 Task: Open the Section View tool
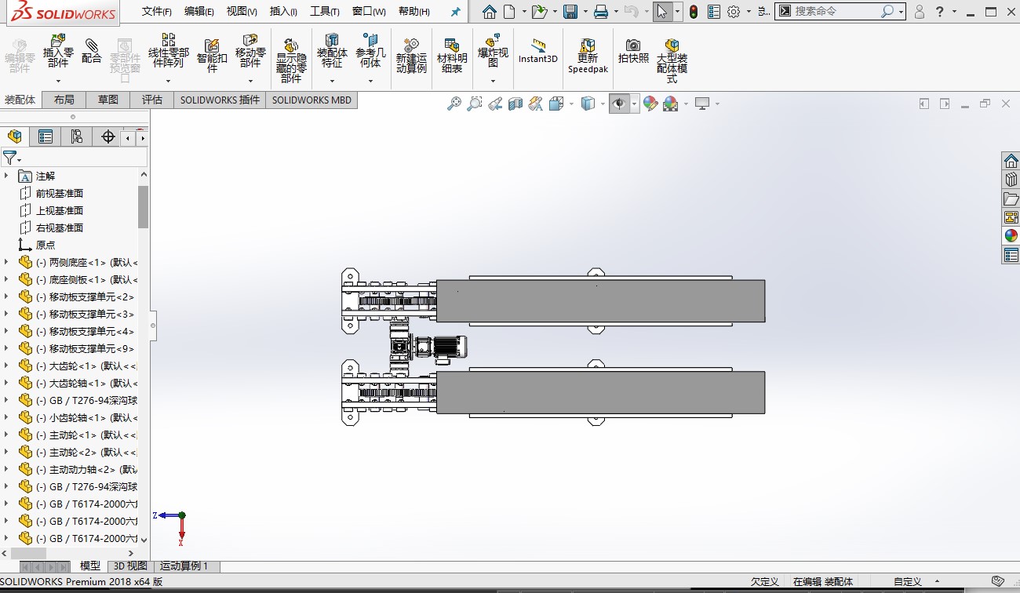point(515,103)
